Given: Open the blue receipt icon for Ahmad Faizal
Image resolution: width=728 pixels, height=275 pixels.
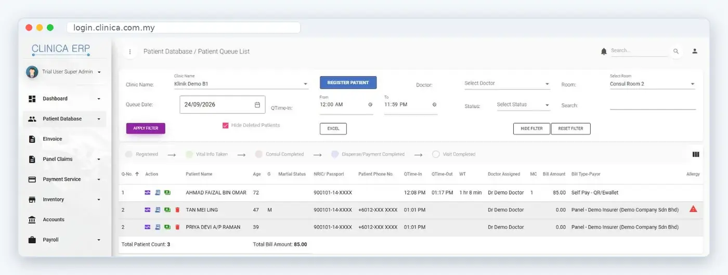Looking at the screenshot, I should pyautogui.click(x=158, y=193).
